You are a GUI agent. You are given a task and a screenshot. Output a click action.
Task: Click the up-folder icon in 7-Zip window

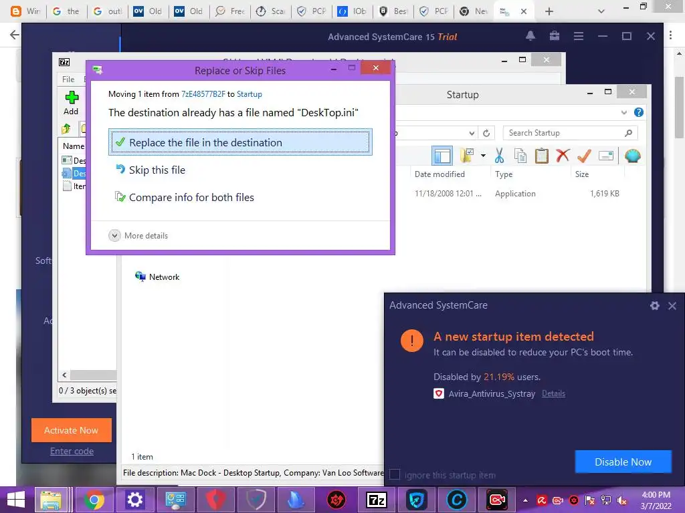click(x=66, y=128)
